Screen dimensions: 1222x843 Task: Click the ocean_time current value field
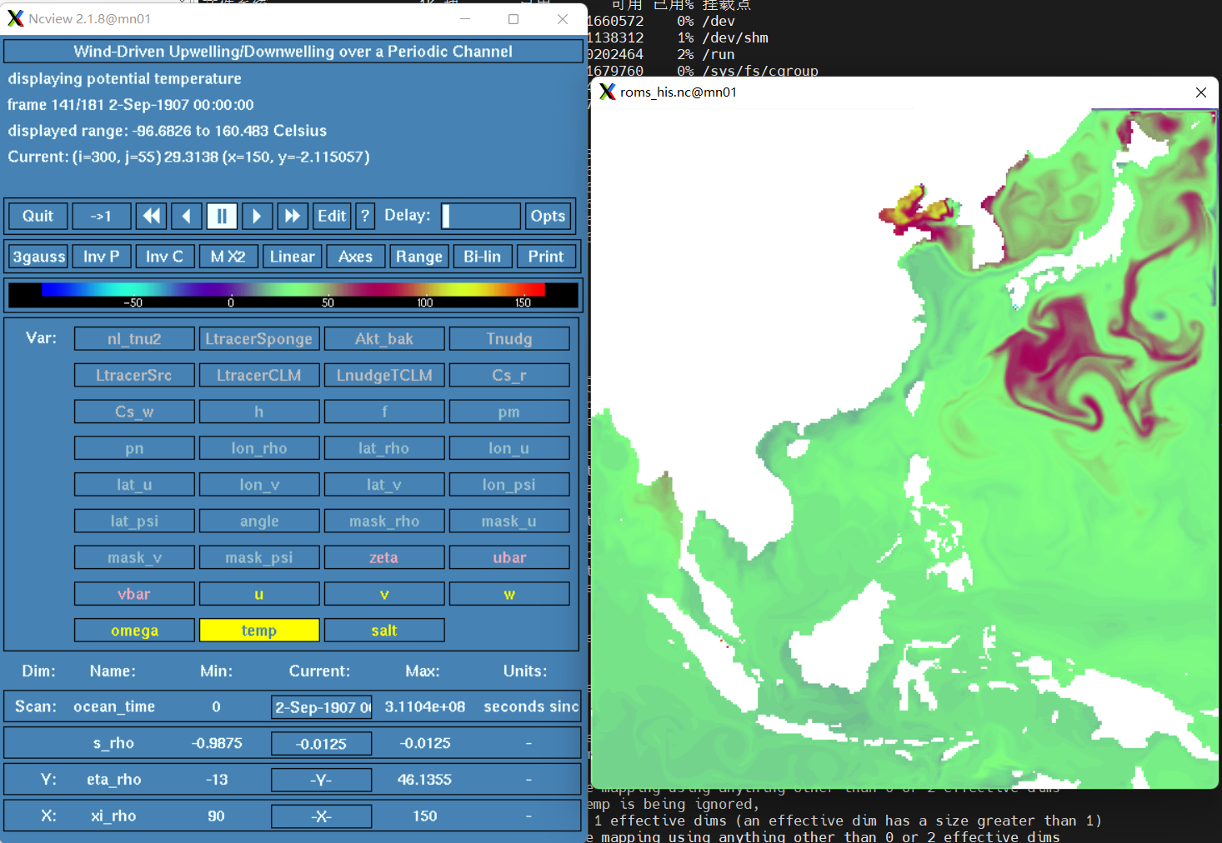[321, 707]
